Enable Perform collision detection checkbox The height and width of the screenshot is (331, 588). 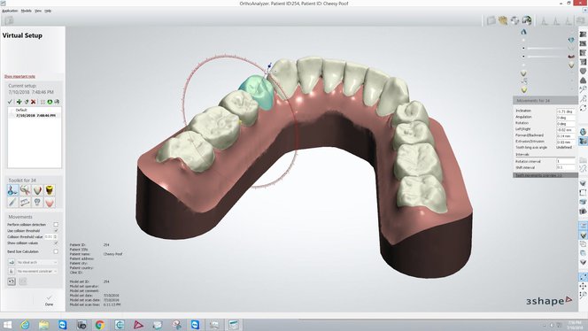pyautogui.click(x=56, y=225)
